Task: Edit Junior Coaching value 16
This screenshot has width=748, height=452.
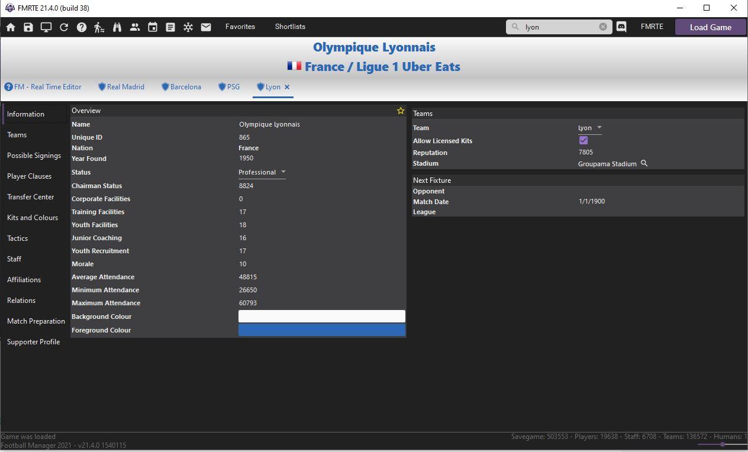Action: [243, 238]
